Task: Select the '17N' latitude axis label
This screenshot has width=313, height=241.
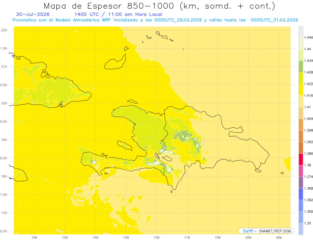Action: 4,213
